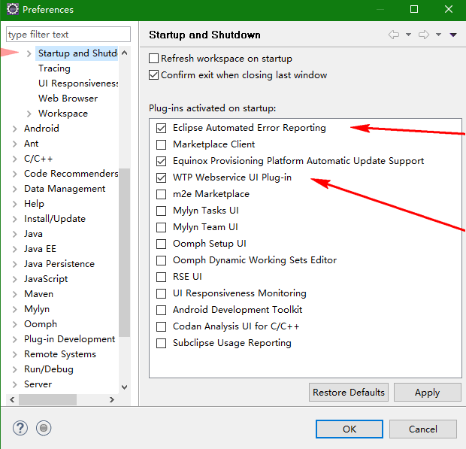This screenshot has width=466, height=449.
Task: Confirm with the OK button
Action: (349, 429)
